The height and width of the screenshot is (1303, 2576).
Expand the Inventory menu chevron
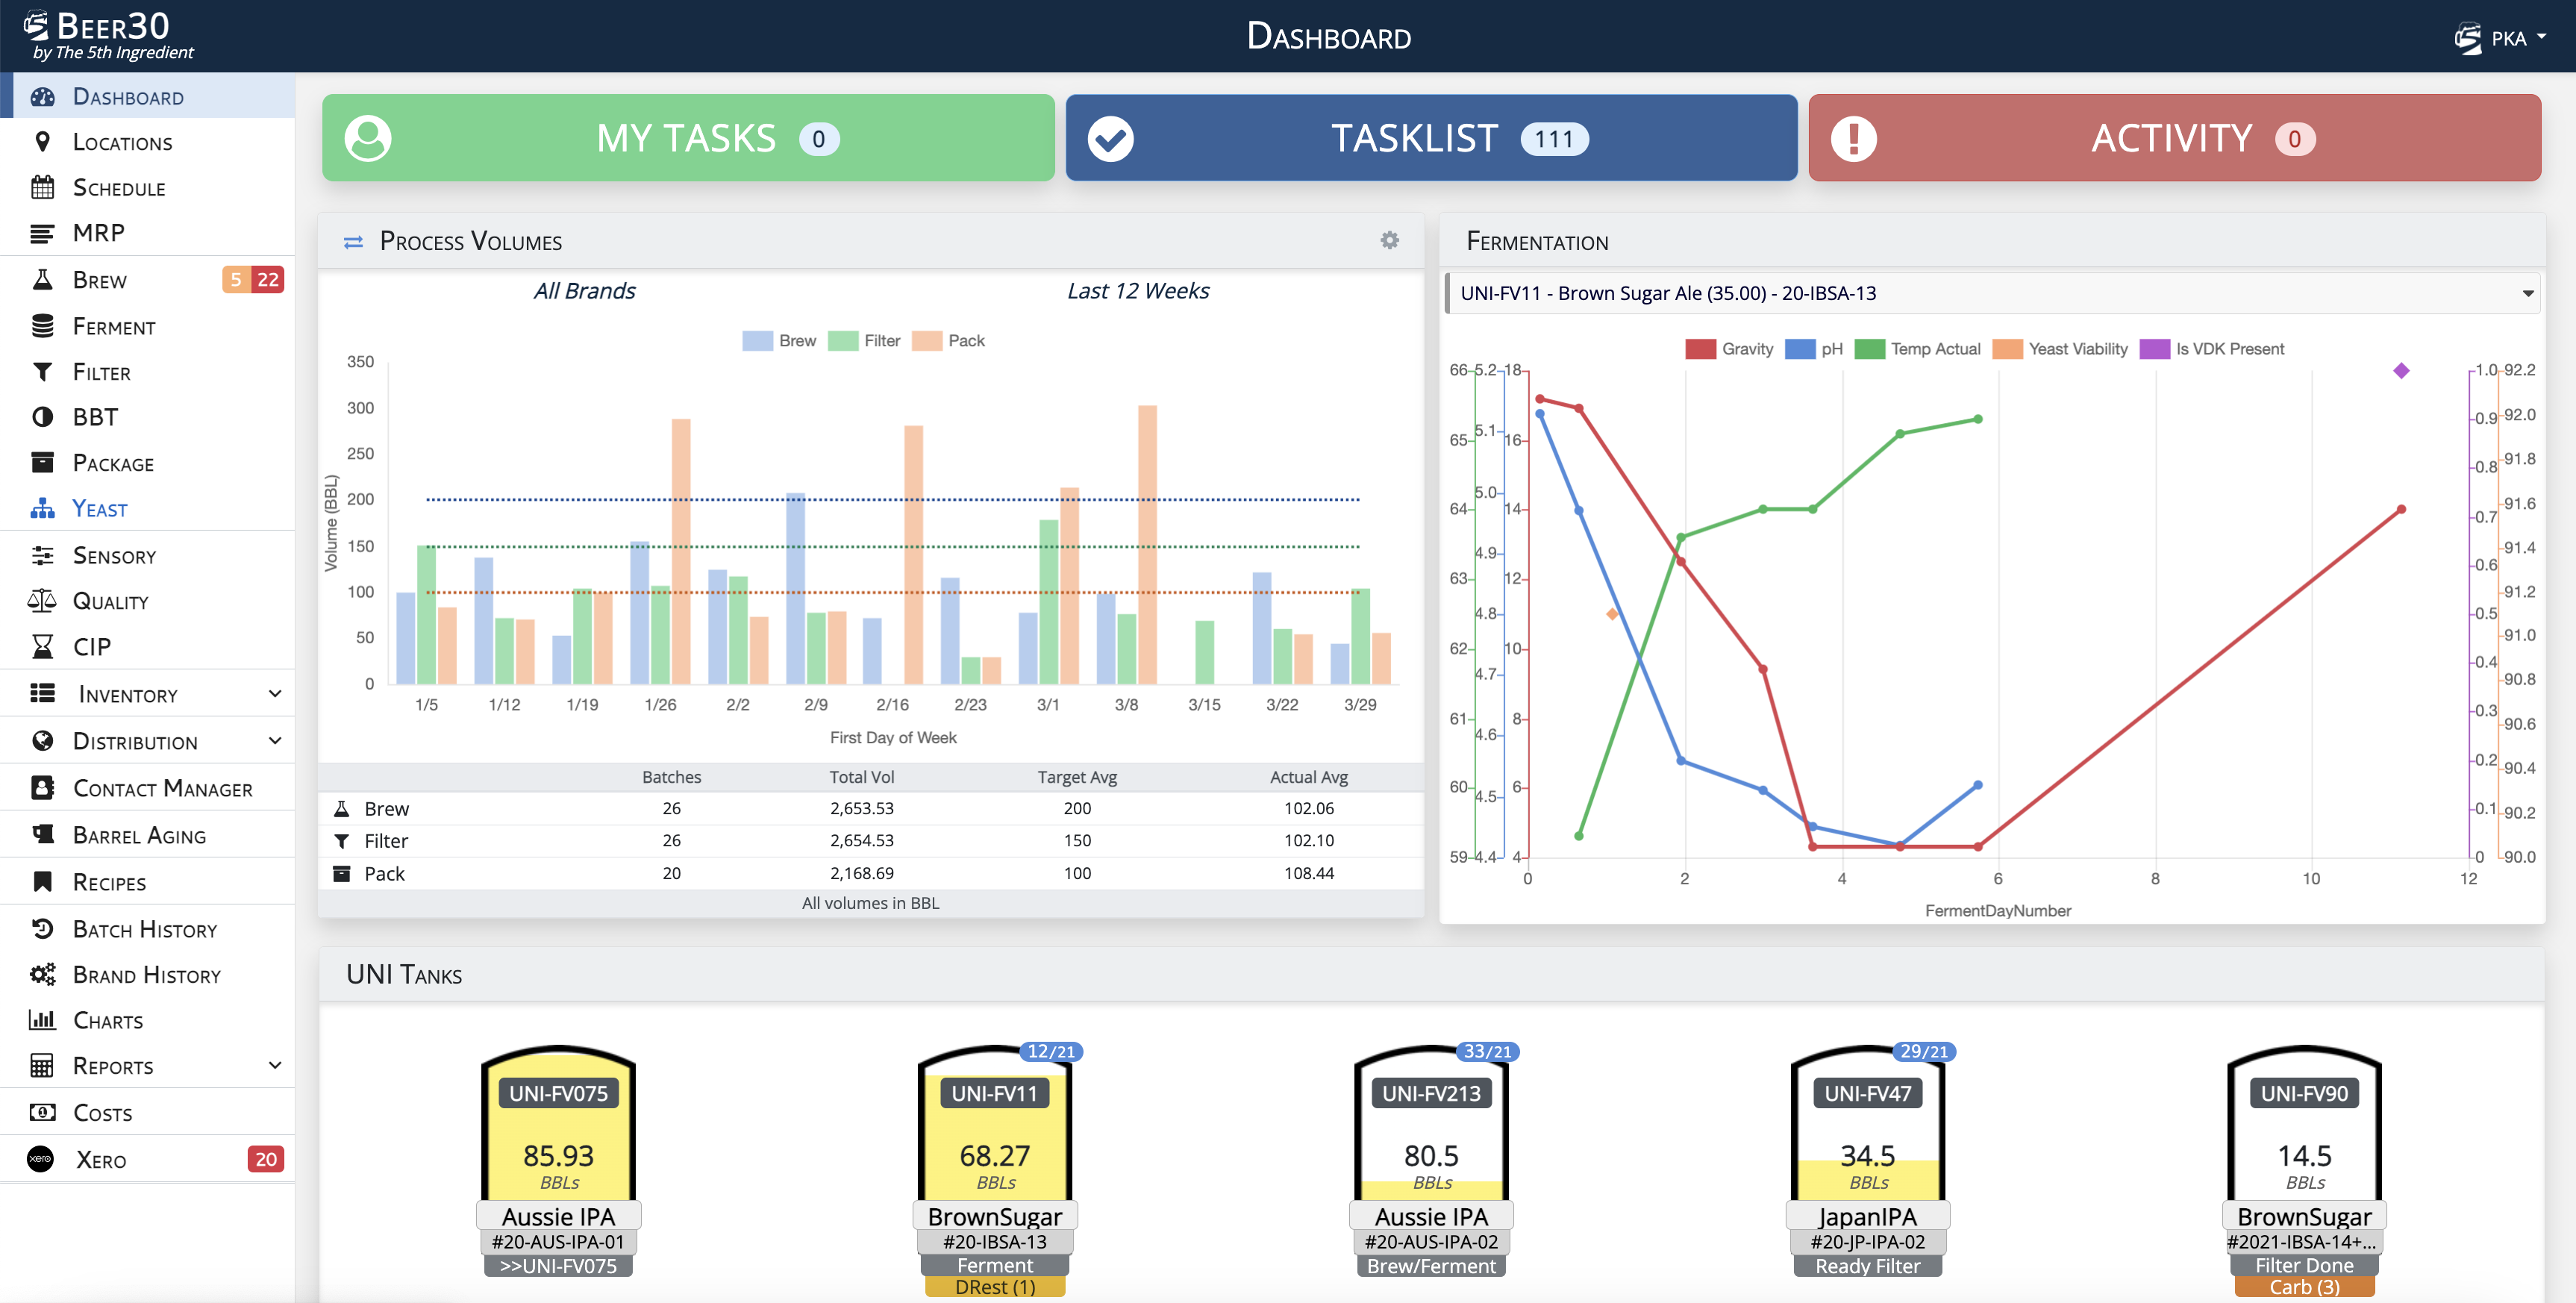tap(275, 694)
